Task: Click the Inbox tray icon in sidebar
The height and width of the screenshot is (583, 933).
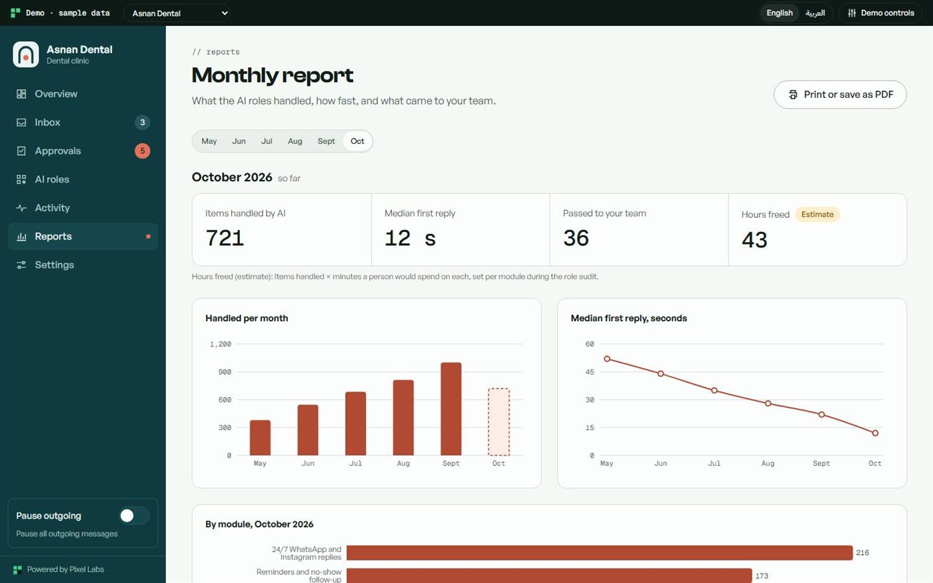Action: (21, 123)
